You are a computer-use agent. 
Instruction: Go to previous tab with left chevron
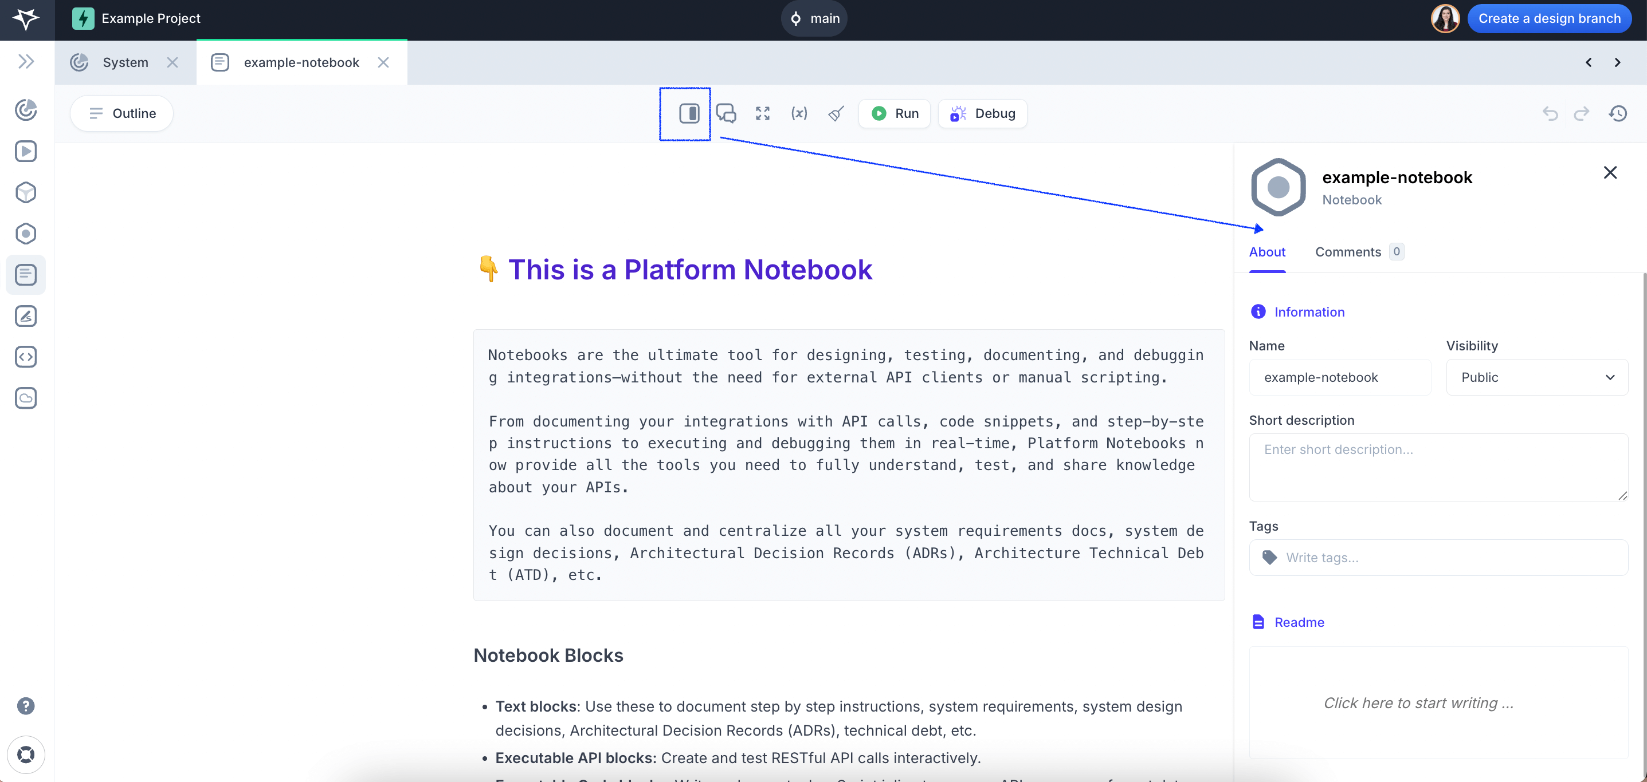click(1588, 62)
